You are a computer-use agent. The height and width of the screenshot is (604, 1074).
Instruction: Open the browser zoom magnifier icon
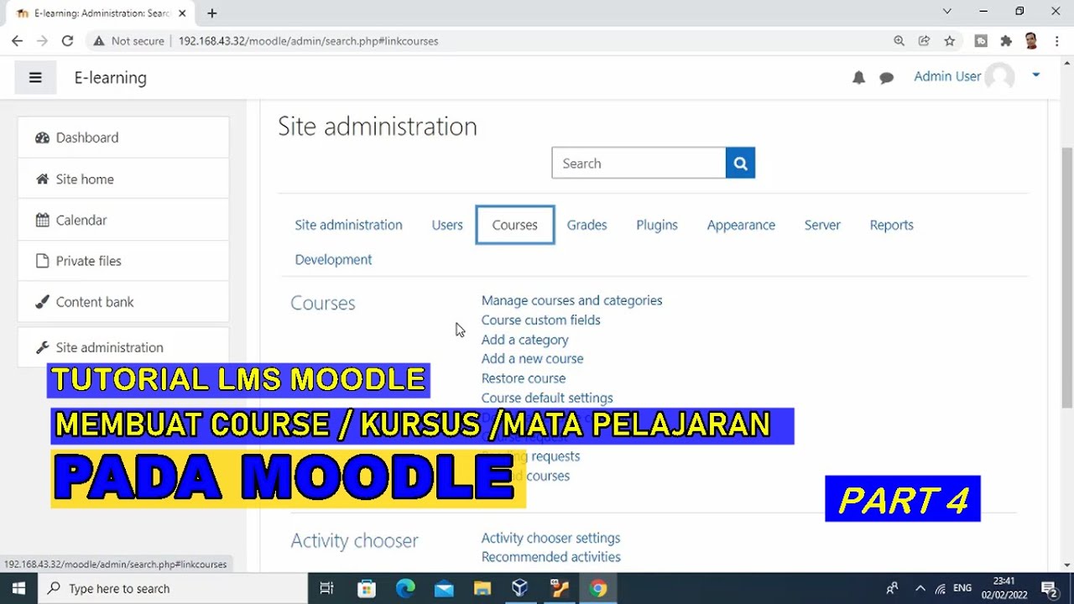point(899,40)
